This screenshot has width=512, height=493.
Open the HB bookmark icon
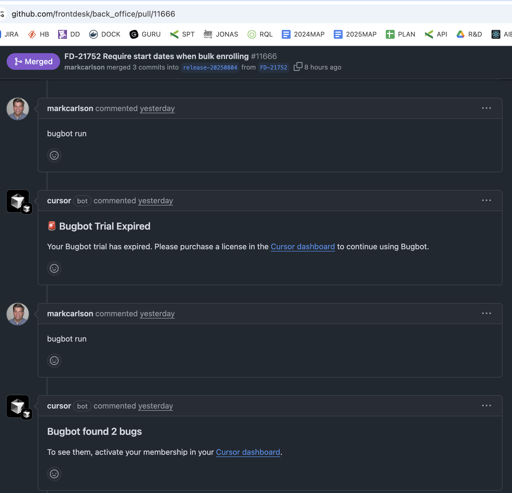click(x=32, y=34)
